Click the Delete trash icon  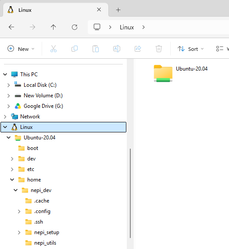coord(159,49)
